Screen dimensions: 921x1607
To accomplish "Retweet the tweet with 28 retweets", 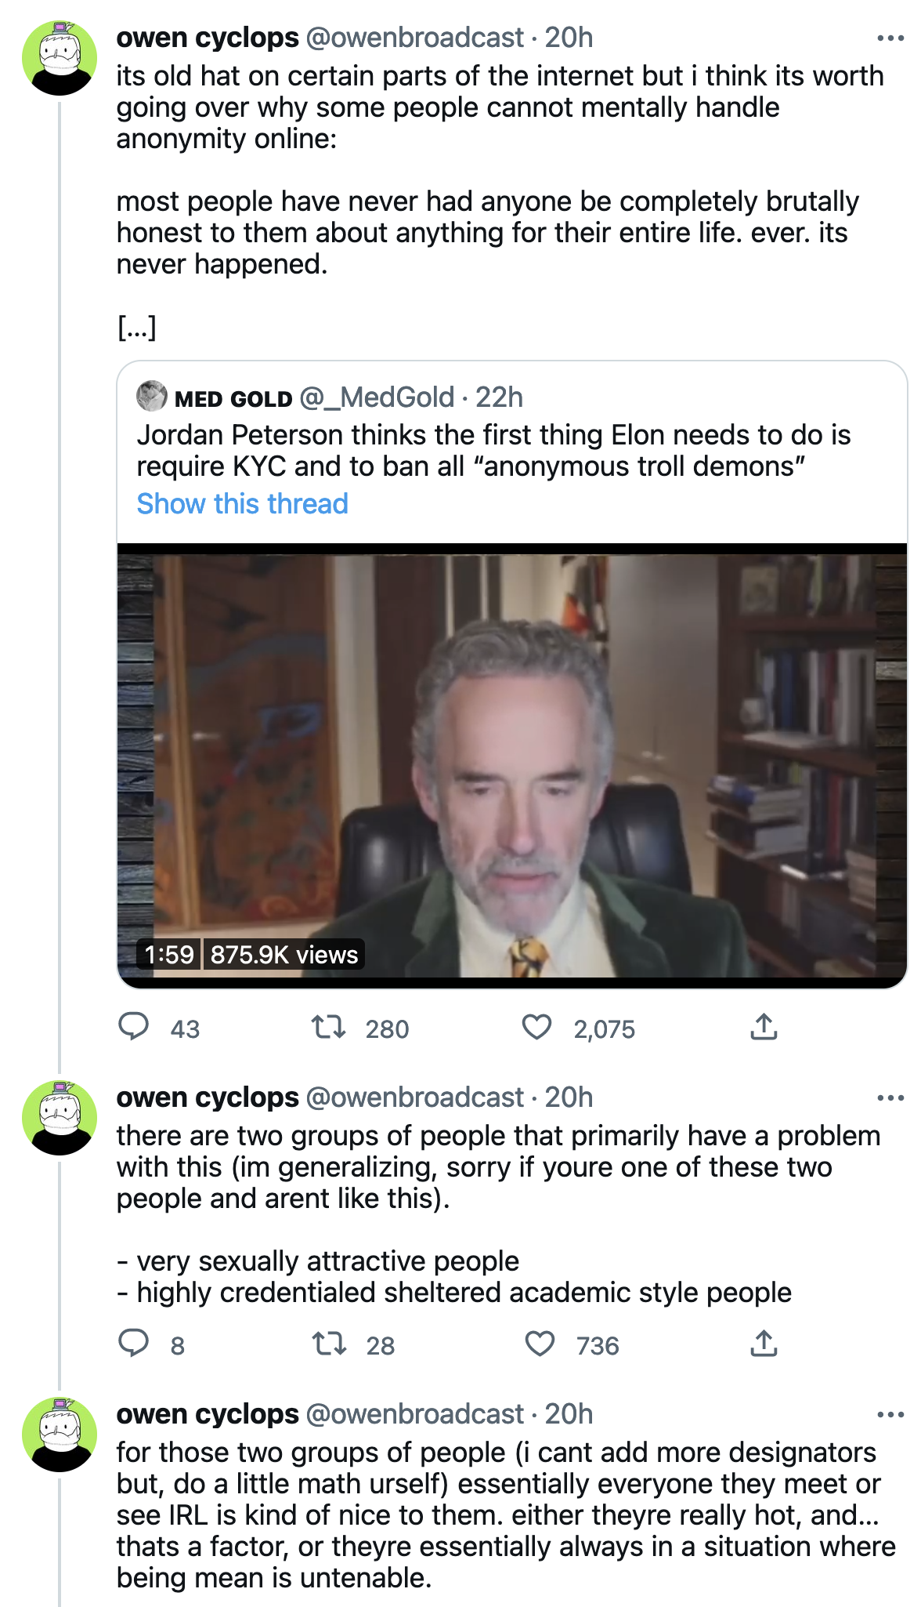I will [329, 1344].
